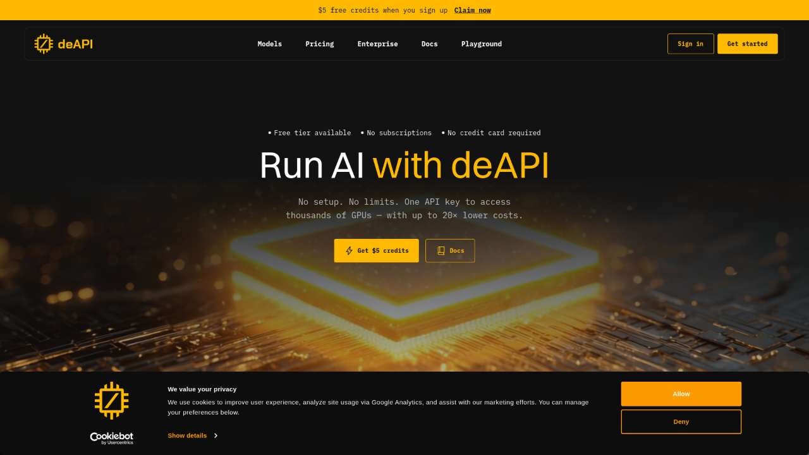Click the deAPI wordmark text

(75, 44)
